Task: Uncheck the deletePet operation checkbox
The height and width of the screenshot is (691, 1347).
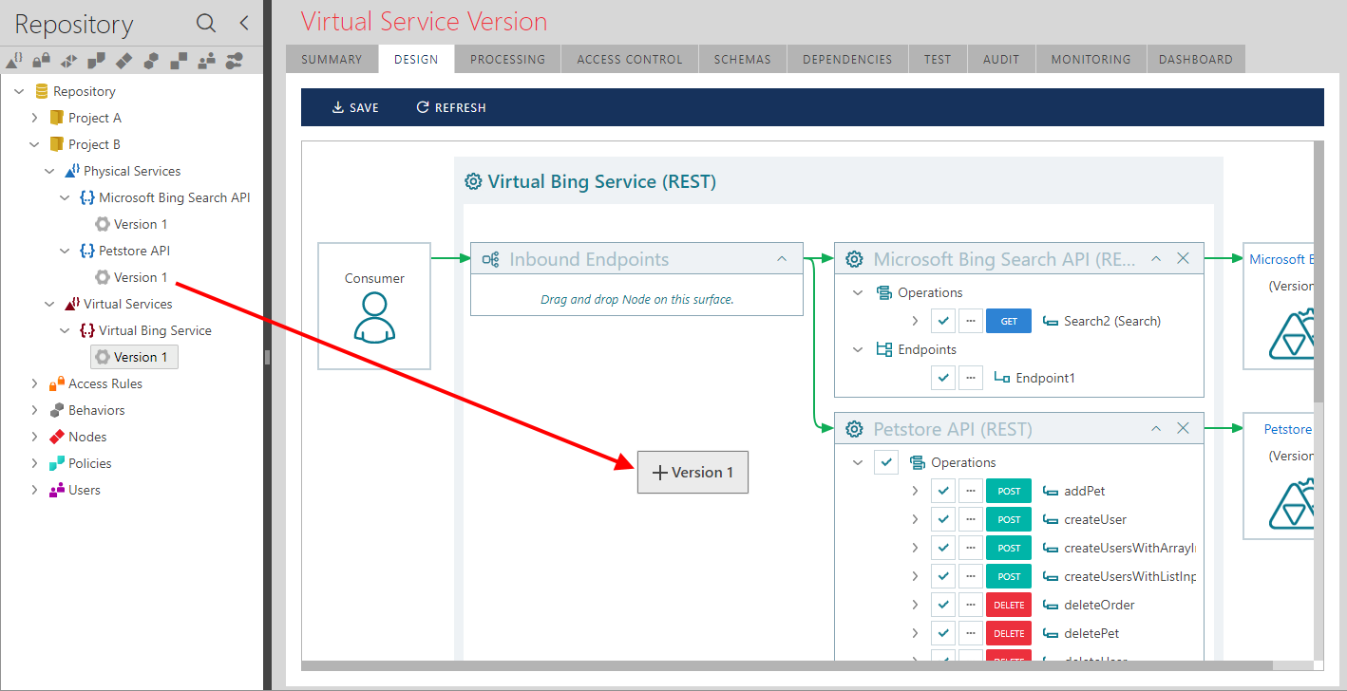Action: (x=942, y=633)
